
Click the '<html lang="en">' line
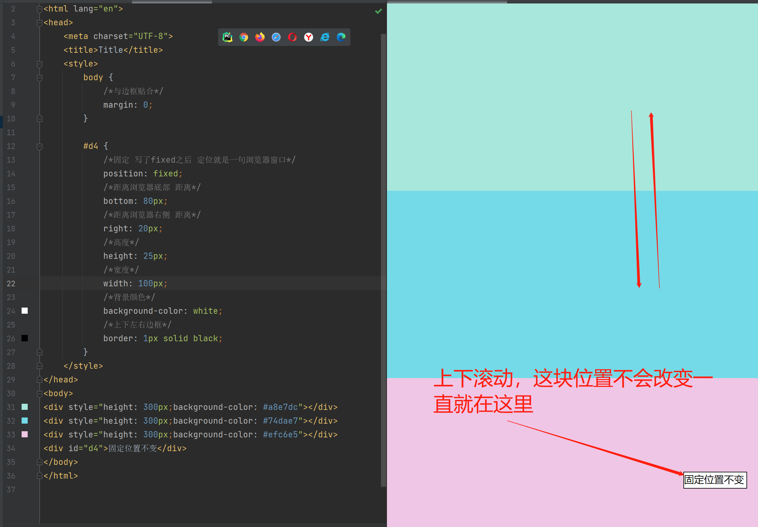83,9
